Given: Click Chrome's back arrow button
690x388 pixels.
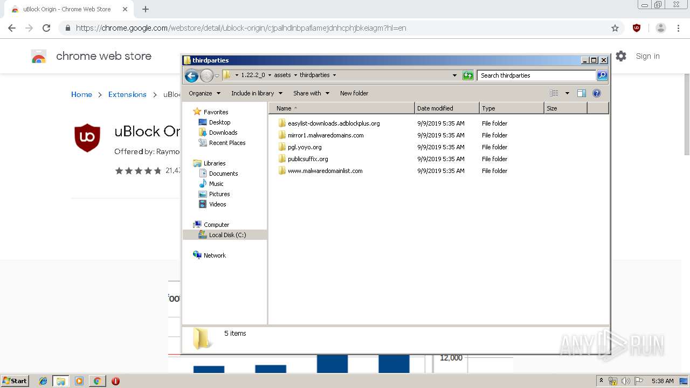Looking at the screenshot, I should coord(12,28).
